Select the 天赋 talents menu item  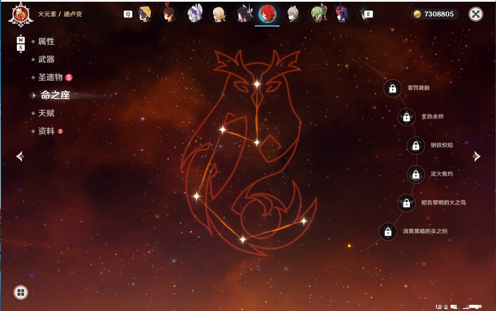point(46,113)
